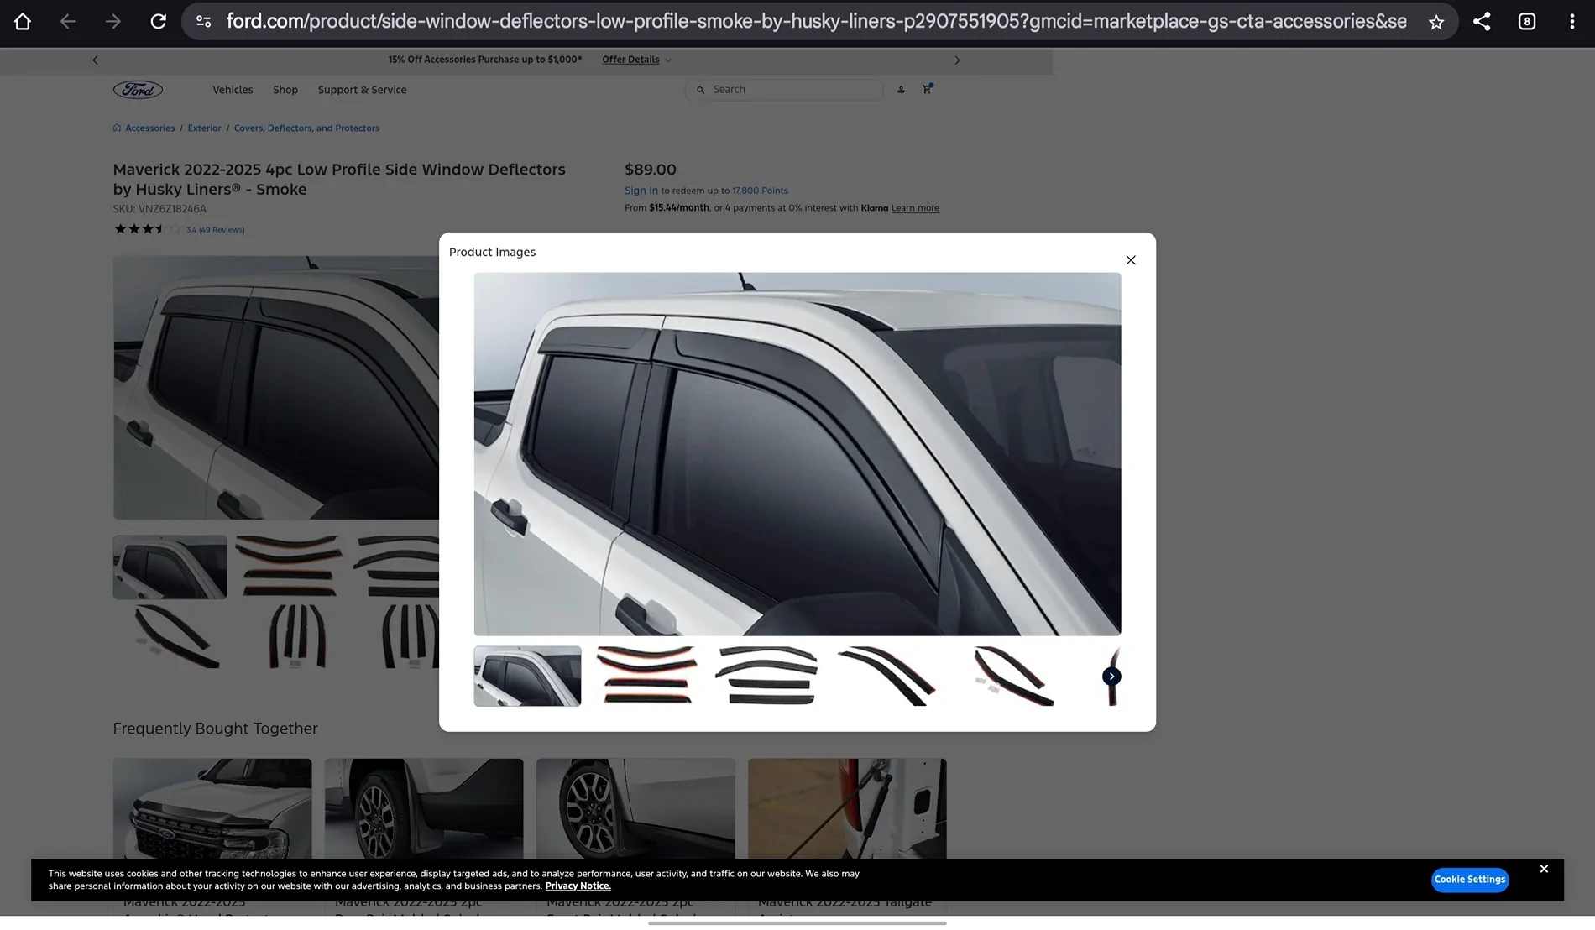1595x930 pixels.
Task: Click Cookie Settings button
Action: click(x=1469, y=880)
